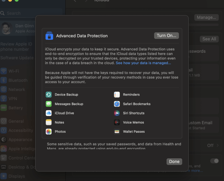Click the Accessibility icon in sidebar
This screenshot has height=181, width=224.
[4, 130]
